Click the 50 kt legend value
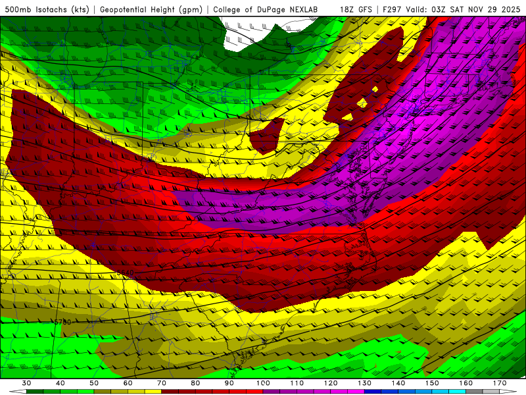Viewport: 526px width, 395px height. [x=94, y=383]
